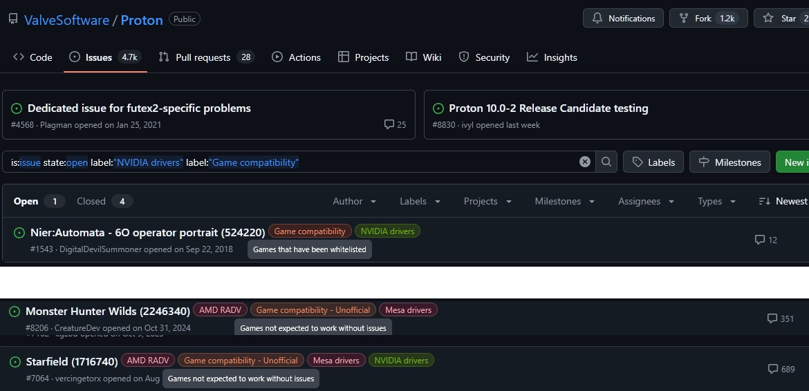Expand the Milestones filter dropdown
The image size is (809, 391).
565,201
